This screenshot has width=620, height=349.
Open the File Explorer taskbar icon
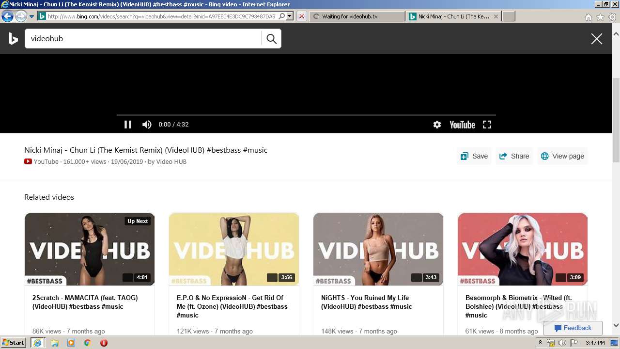click(x=55, y=343)
